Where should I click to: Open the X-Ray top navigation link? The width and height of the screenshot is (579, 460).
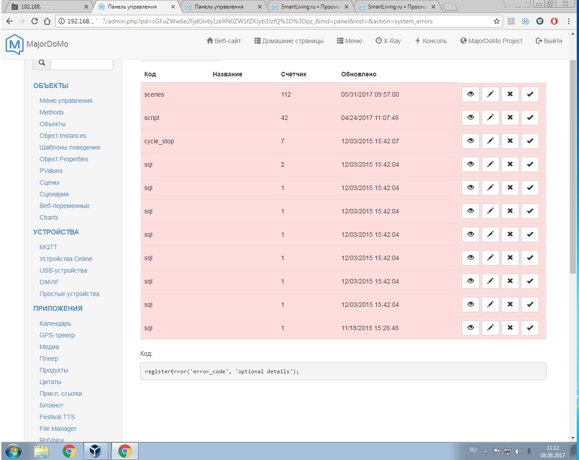388,41
